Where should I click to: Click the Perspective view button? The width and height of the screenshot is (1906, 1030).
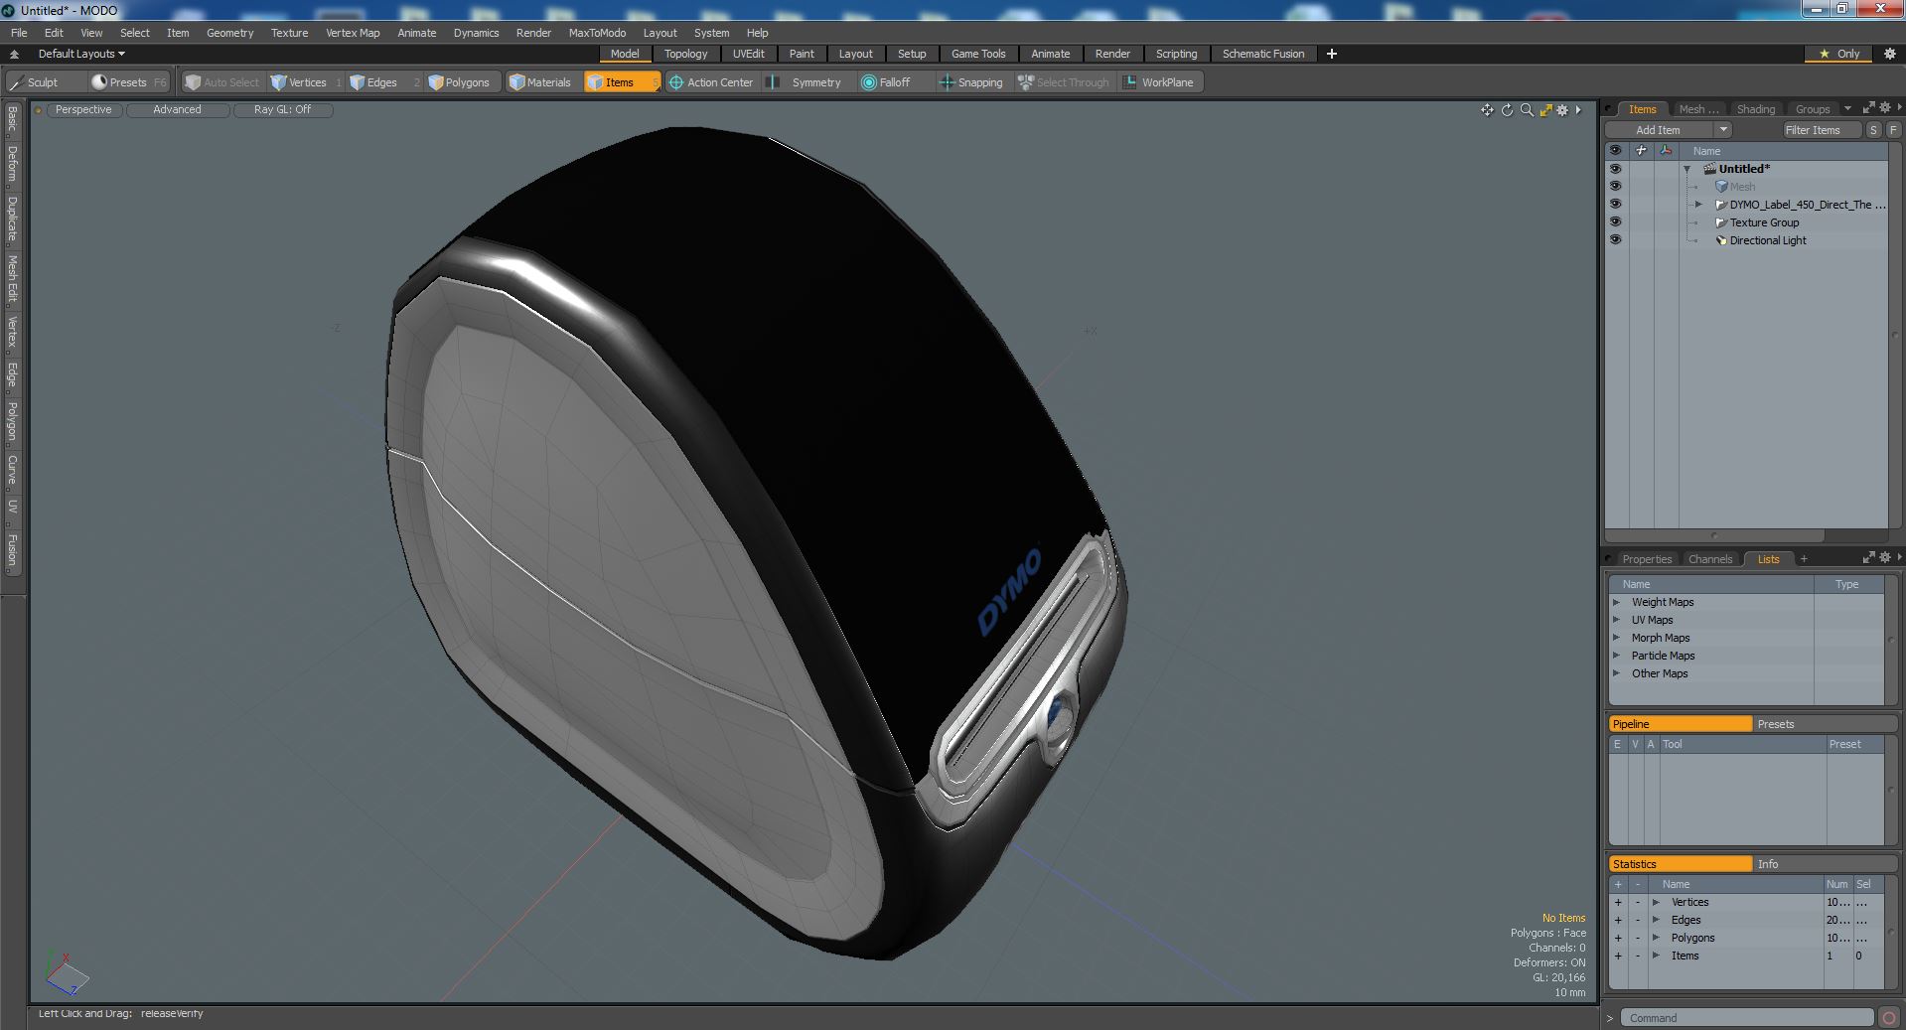(83, 110)
